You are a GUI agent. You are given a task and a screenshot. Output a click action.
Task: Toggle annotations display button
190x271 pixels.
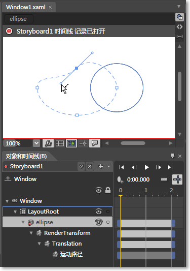point(95,143)
